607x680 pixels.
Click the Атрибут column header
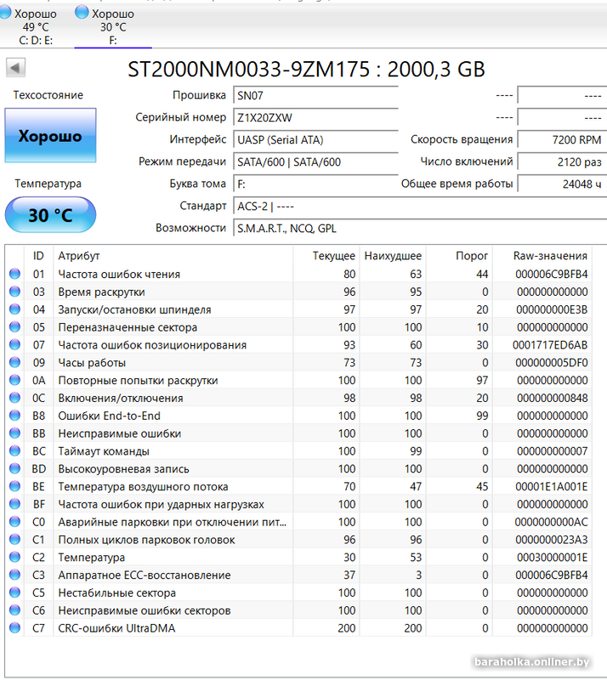pos(78,256)
